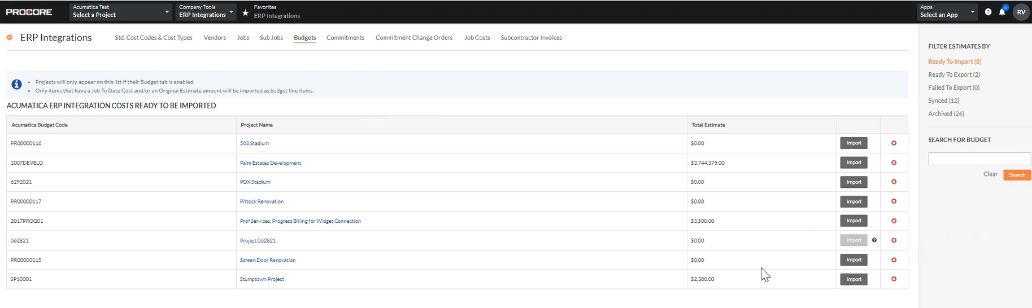This screenshot has height=308, width=1032.
Task: Open the Job Costs tab
Action: pyautogui.click(x=477, y=38)
